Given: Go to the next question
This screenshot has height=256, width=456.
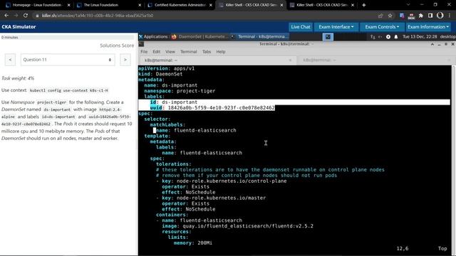Looking at the screenshot, I should pyautogui.click(x=125, y=60).
